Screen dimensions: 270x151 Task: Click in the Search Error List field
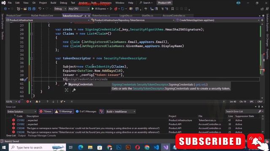click(242, 112)
